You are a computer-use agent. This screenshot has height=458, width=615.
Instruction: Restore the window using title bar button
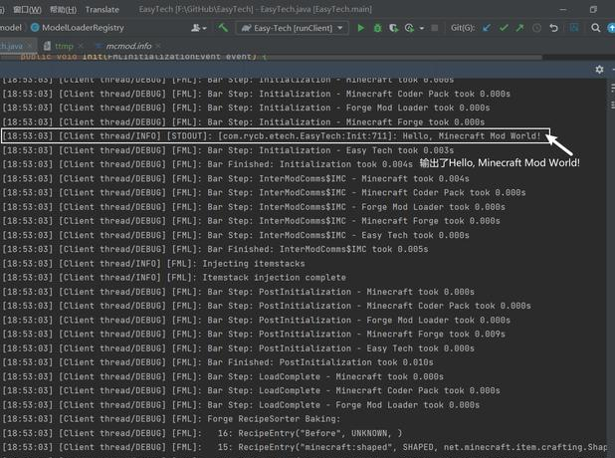point(593,9)
